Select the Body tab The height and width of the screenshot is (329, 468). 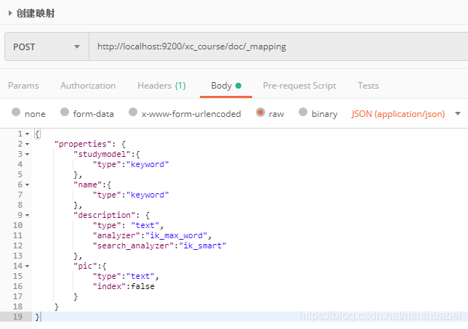226,86
